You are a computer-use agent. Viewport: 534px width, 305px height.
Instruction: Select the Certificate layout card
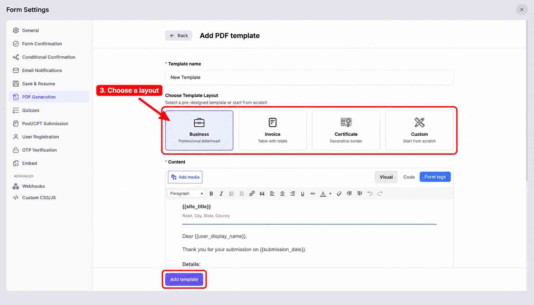click(x=346, y=130)
